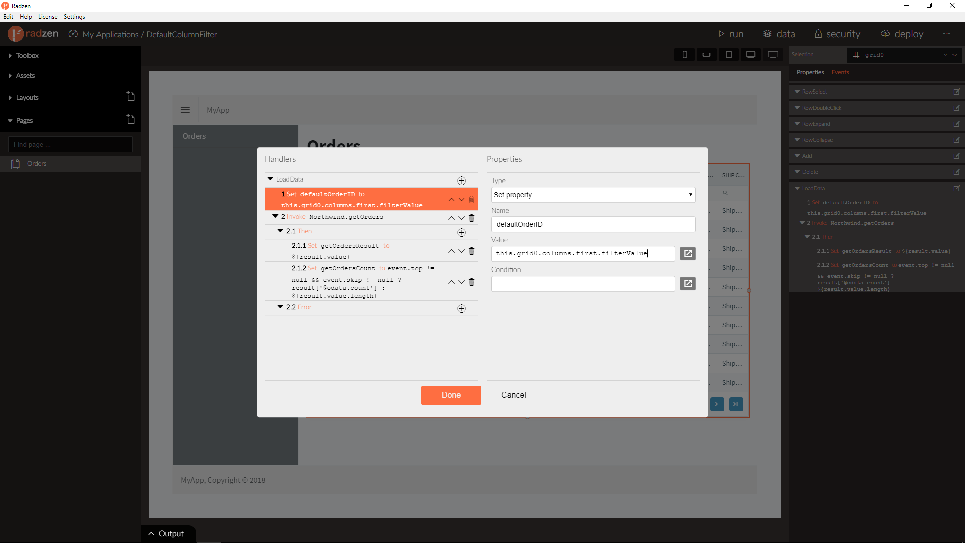Move 2.1.2 Set getOrdersCount down
Viewport: 965px width, 543px height.
pos(461,282)
